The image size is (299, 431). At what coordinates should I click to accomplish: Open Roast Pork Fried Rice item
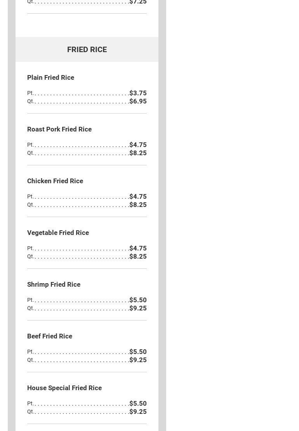(x=59, y=129)
